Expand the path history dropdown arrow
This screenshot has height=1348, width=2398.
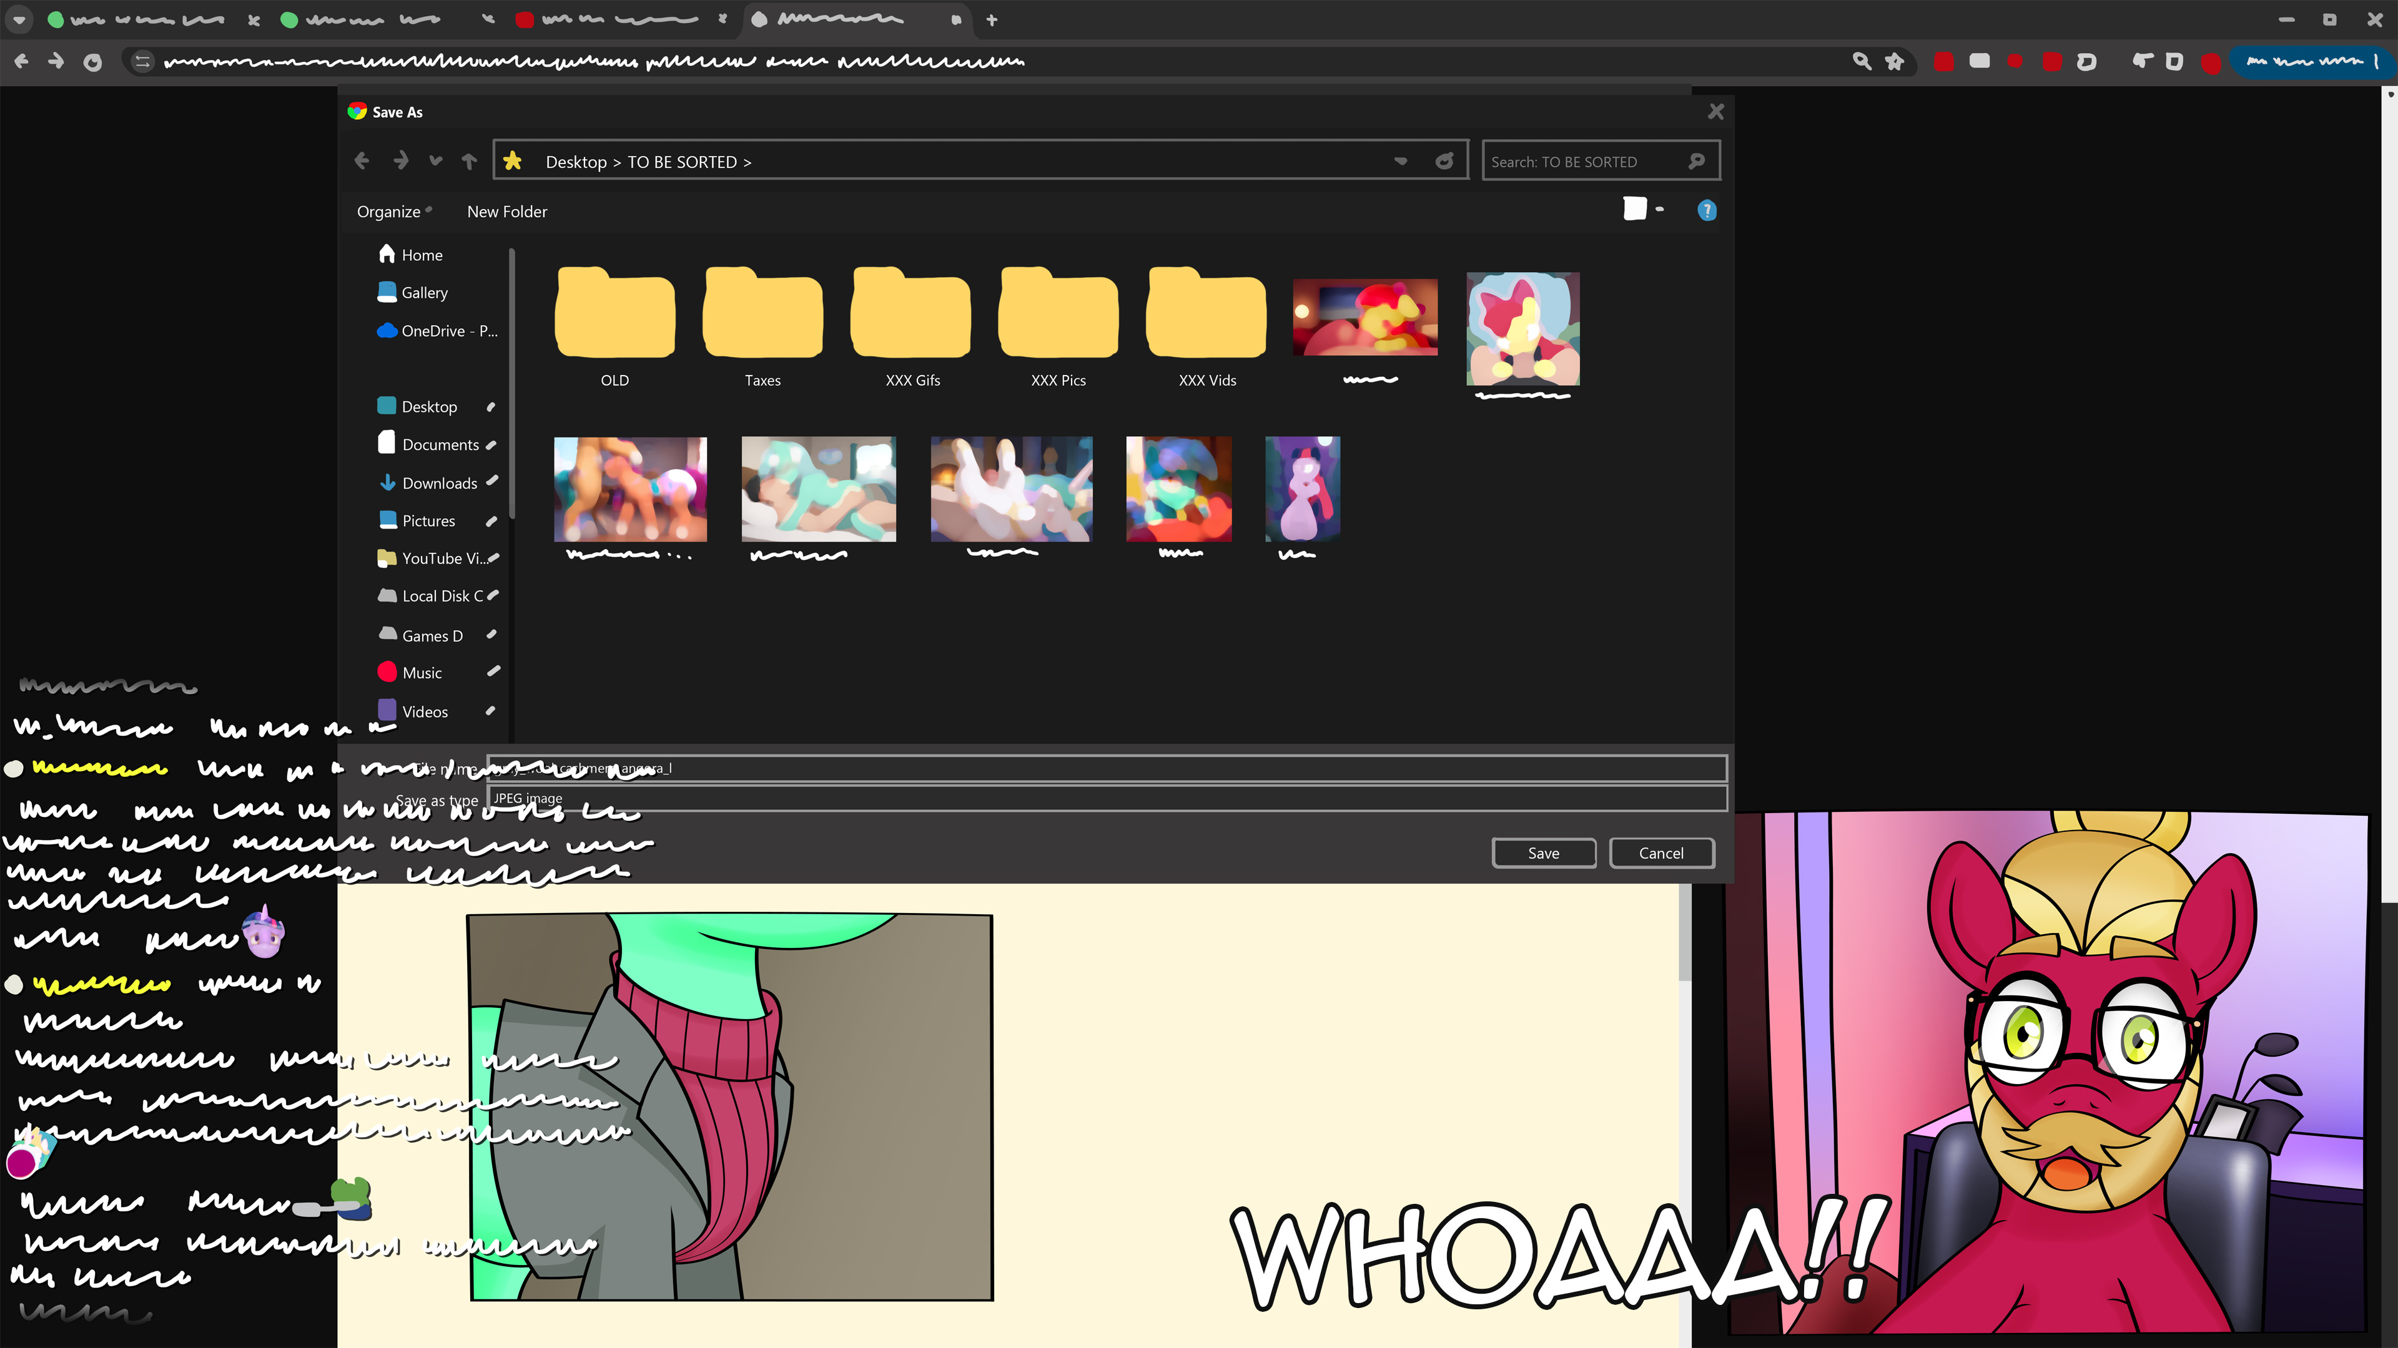tap(1400, 161)
